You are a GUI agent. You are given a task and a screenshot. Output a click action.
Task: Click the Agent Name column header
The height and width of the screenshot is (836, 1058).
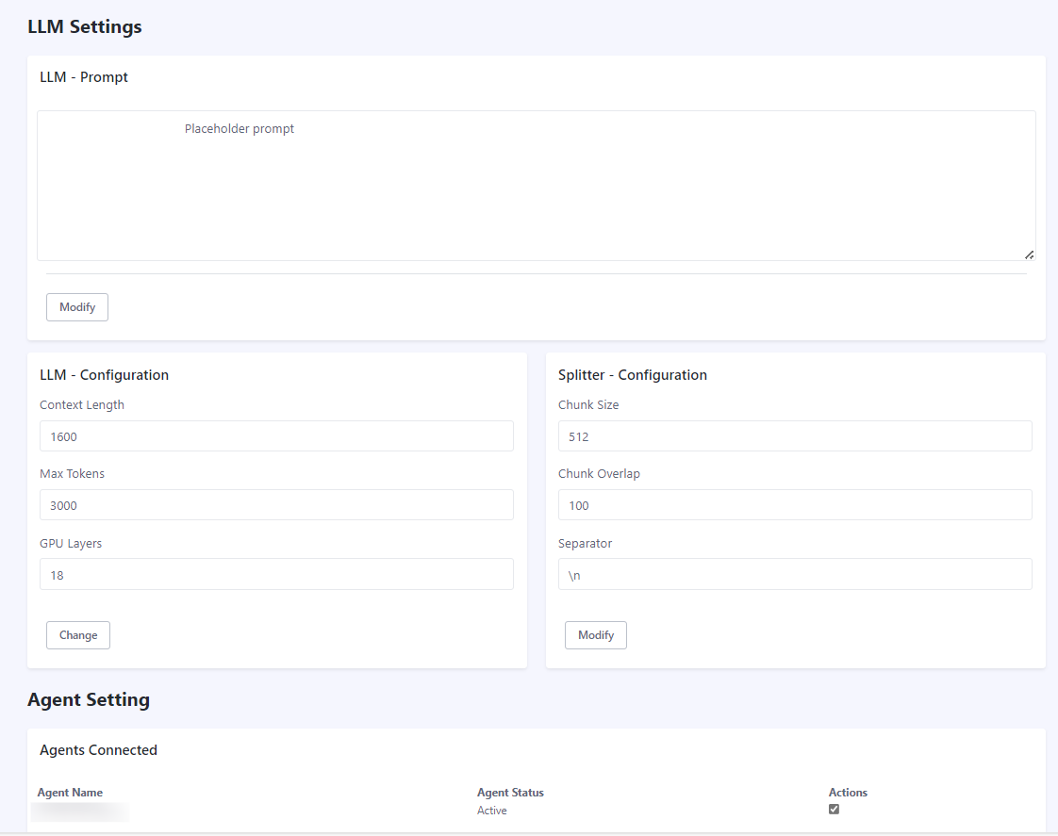click(70, 793)
